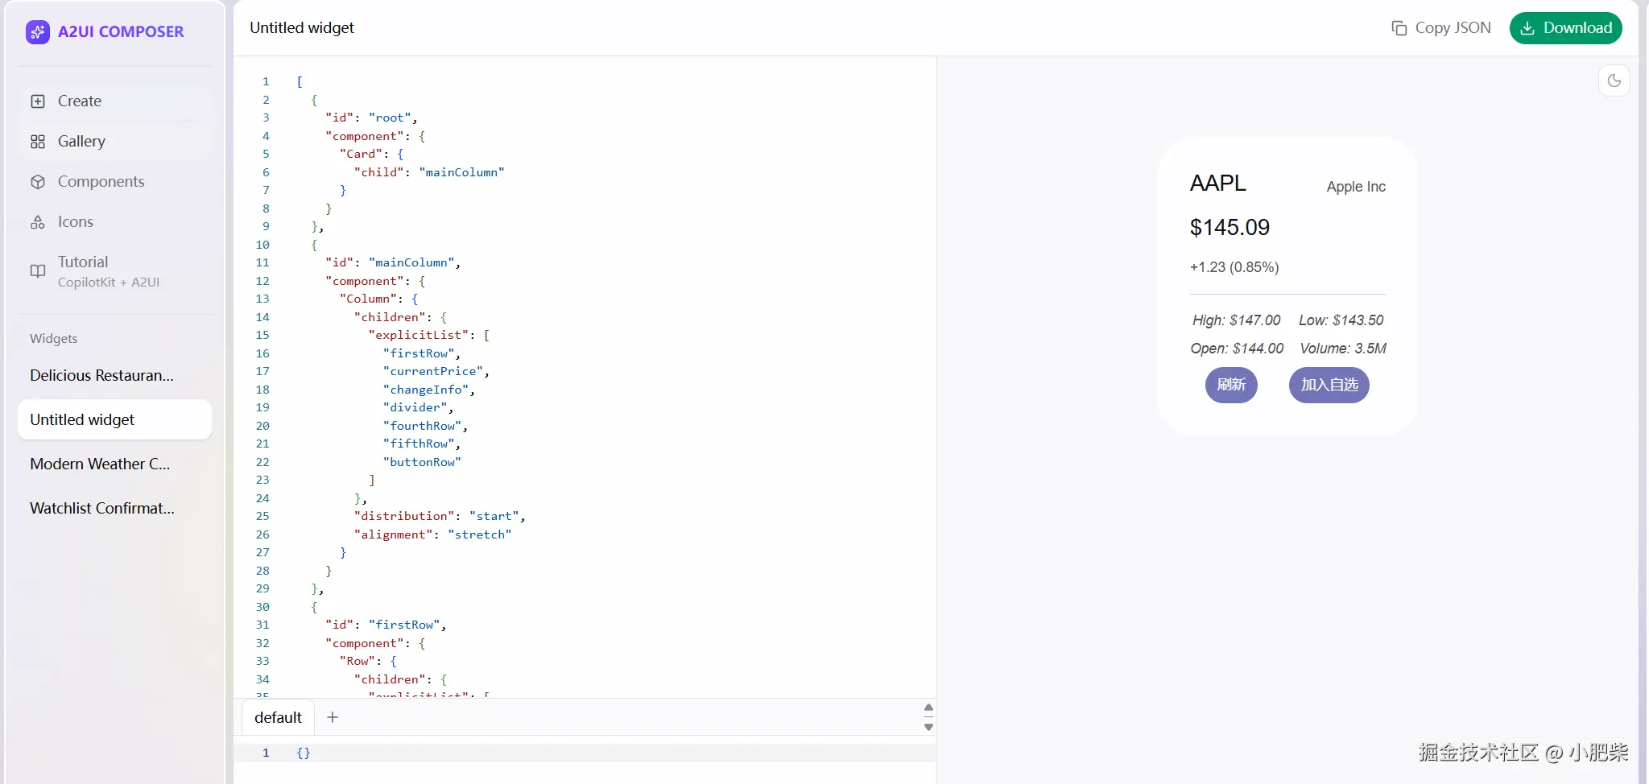This screenshot has width=1649, height=784.
Task: Open the Tutorial CopilotKit + A2UI link
Action: click(x=115, y=271)
